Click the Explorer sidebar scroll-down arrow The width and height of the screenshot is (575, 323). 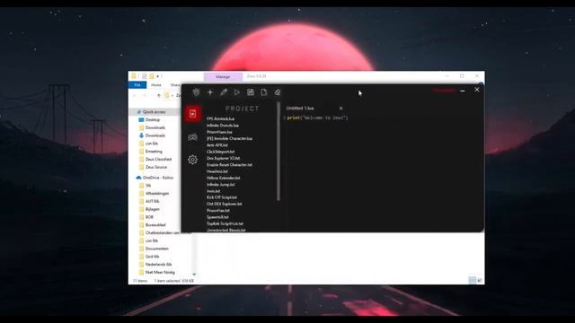(x=194, y=275)
